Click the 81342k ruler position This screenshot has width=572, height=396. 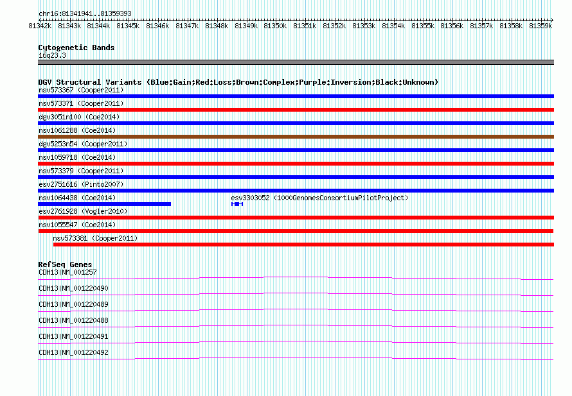tap(40, 26)
